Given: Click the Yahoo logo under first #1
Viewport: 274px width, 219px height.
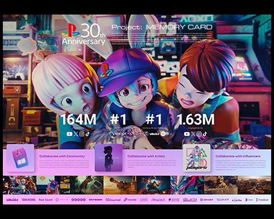Looking at the screenshot, I should tap(119, 134).
